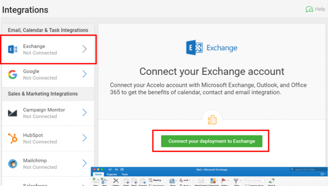Image resolution: width=328 pixels, height=186 pixels.
Task: Click the New Email icon in Outlook
Action: click(96, 181)
